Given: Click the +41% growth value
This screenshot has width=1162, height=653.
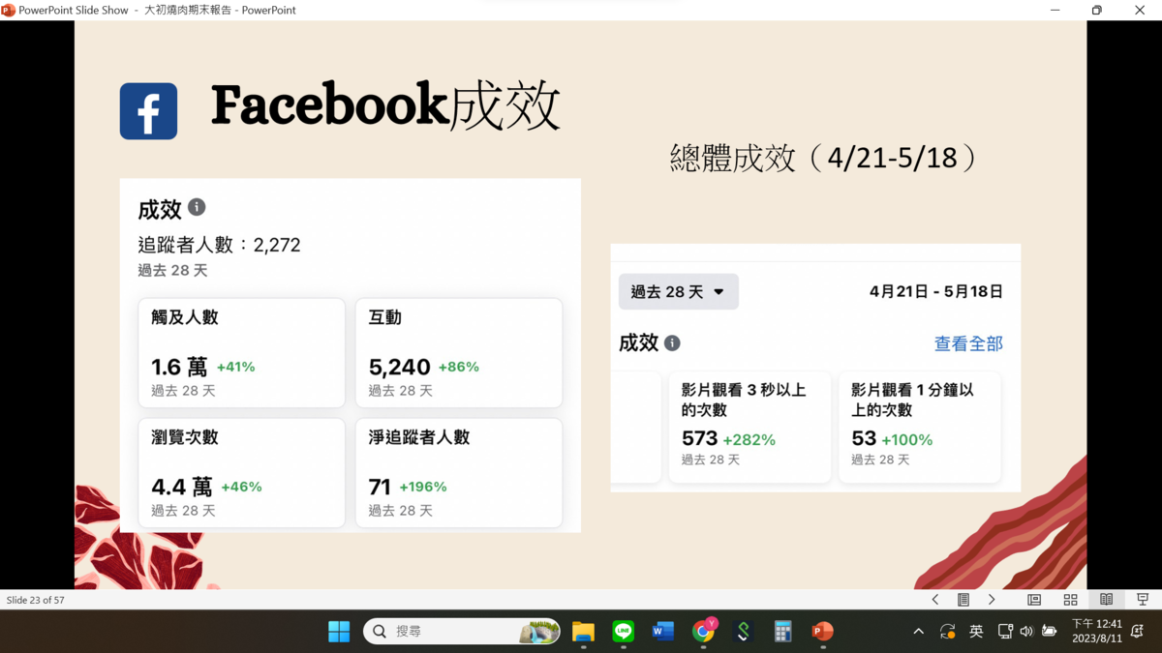Looking at the screenshot, I should pyautogui.click(x=235, y=367).
